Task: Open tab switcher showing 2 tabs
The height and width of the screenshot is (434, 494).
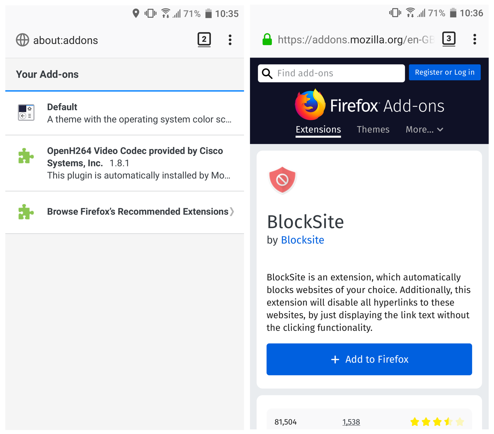Action: pos(204,39)
